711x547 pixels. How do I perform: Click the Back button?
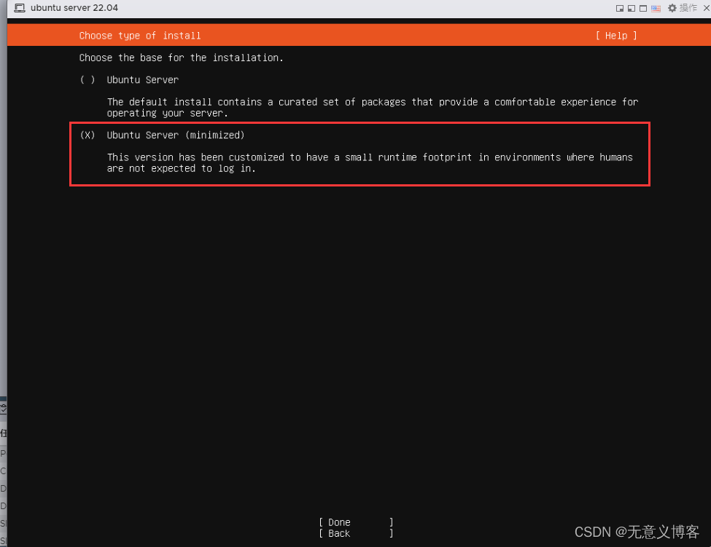coord(356,533)
